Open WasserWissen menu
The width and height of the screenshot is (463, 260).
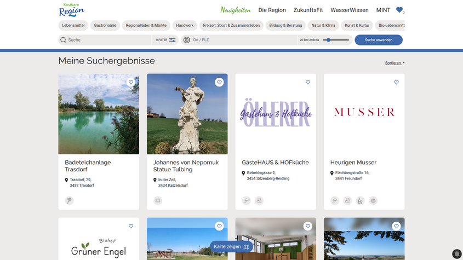pos(350,10)
